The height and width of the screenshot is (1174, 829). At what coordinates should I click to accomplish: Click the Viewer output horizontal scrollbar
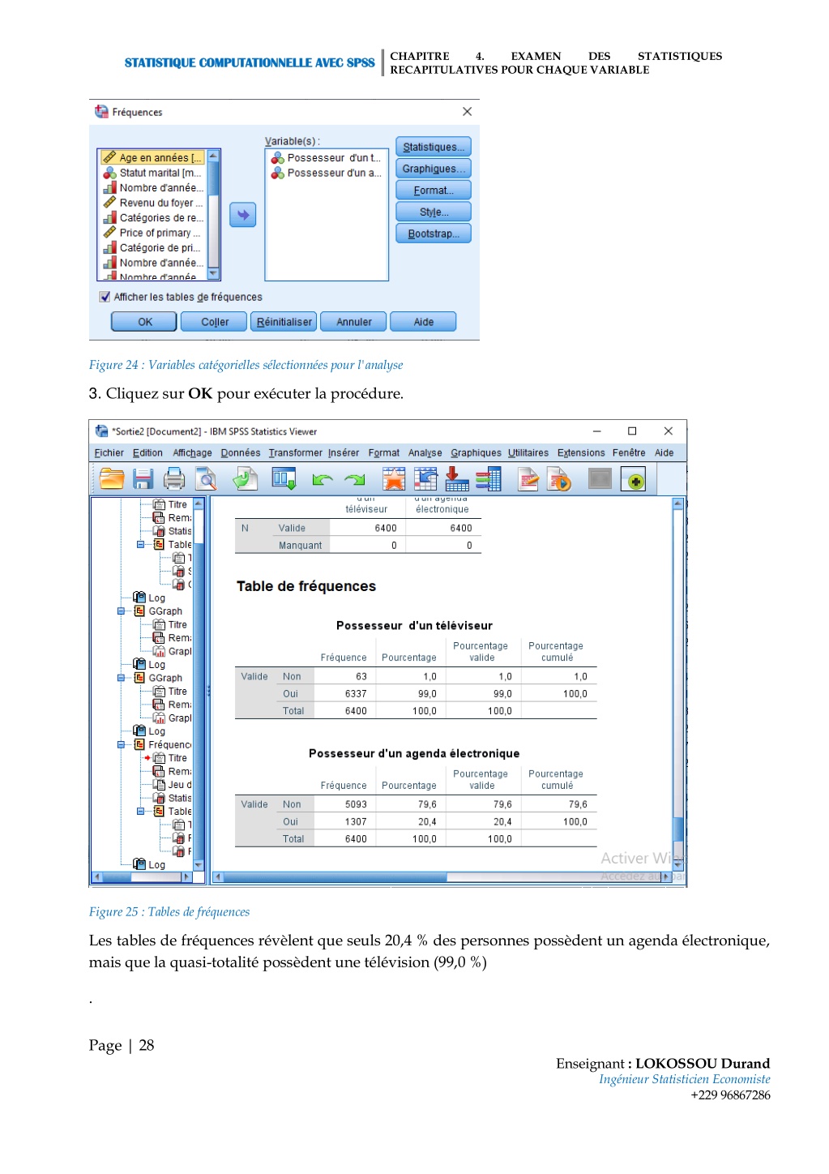[x=442, y=876]
